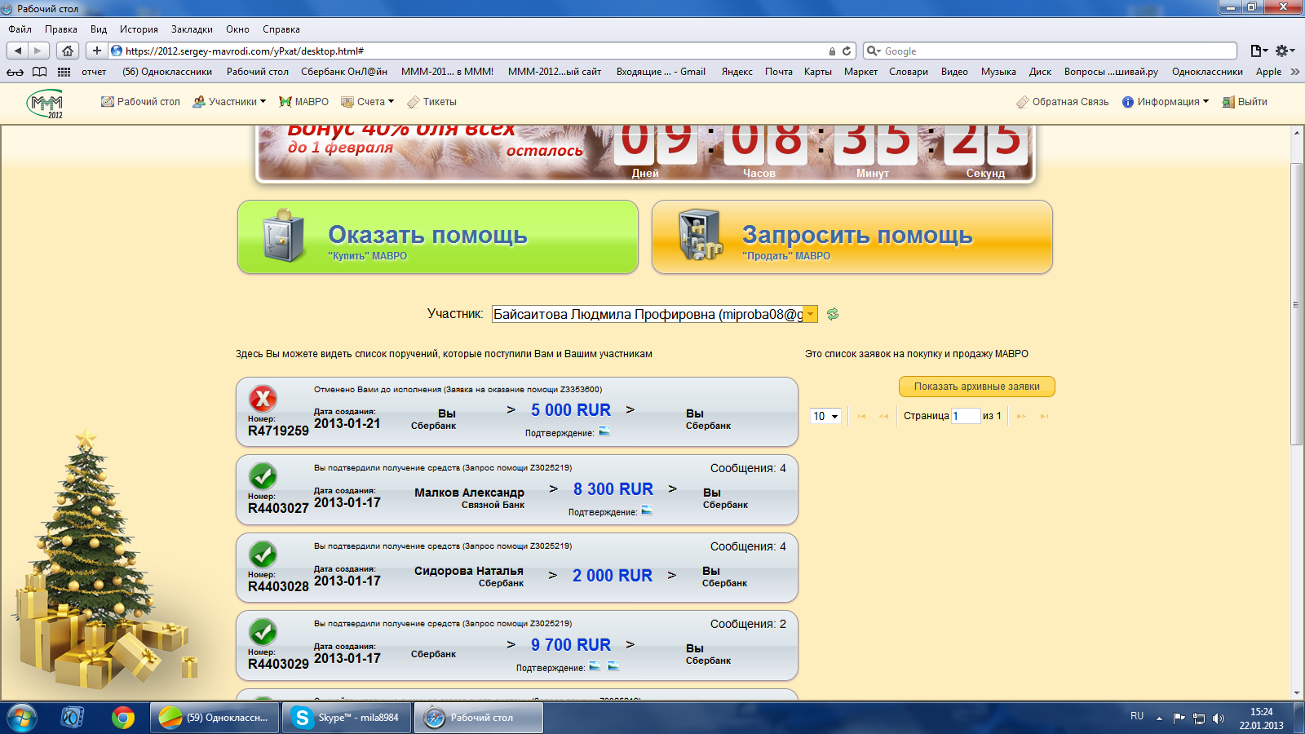Expand the Счета menu
Image resolution: width=1305 pixels, height=734 pixels.
point(367,102)
